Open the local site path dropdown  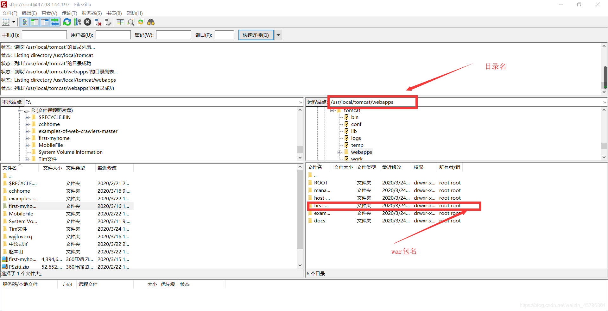301,102
